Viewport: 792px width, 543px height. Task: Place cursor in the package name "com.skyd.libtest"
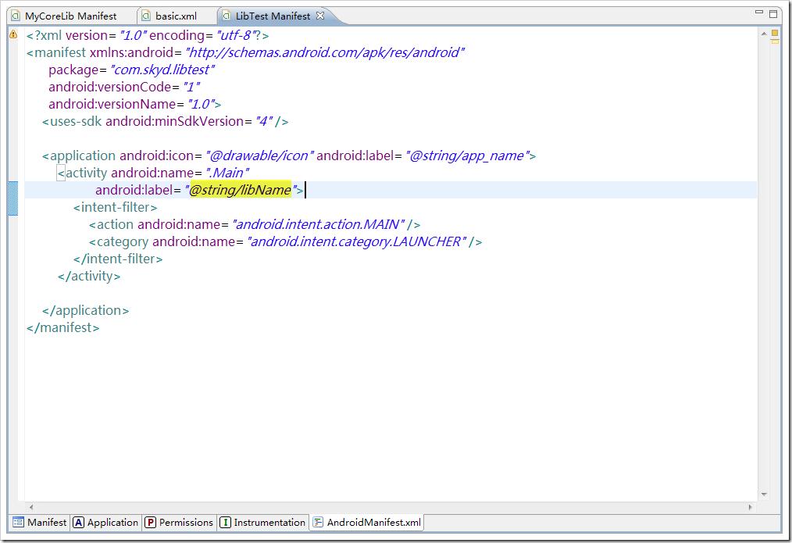coord(163,70)
